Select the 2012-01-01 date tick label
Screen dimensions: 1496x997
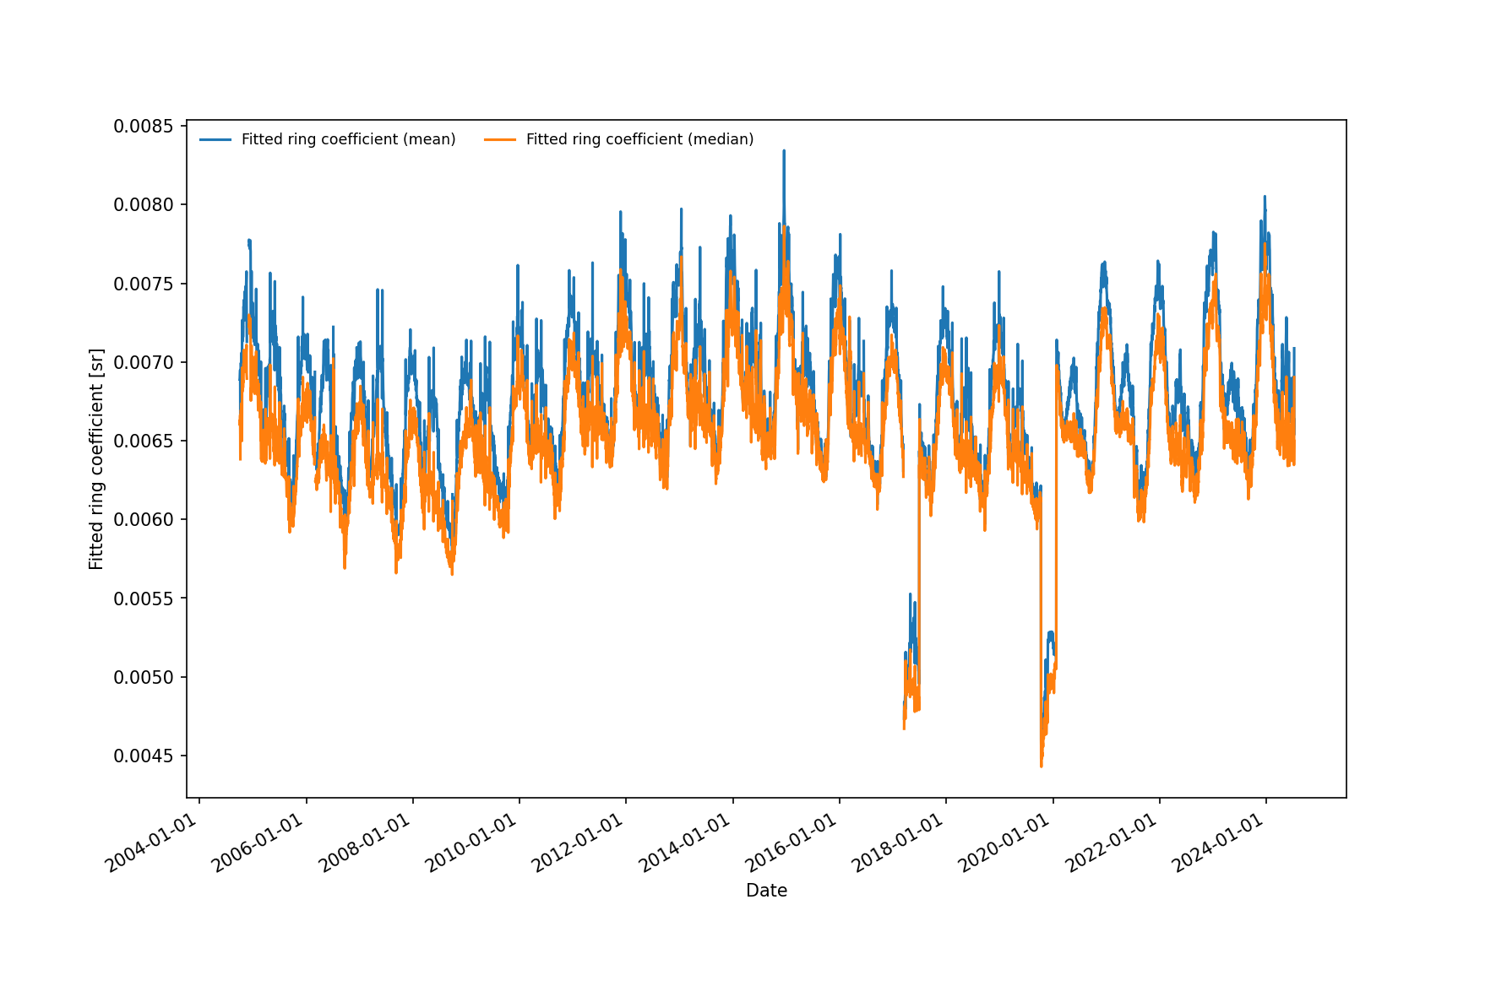tap(579, 843)
